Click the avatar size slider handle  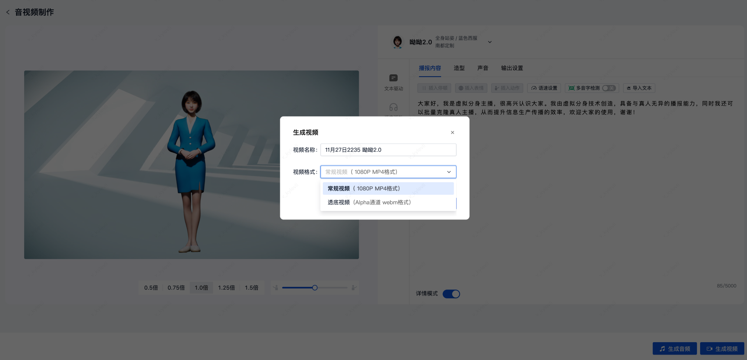[x=315, y=288]
